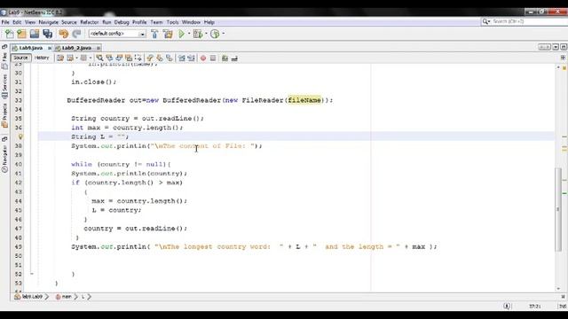
Task: Open the Run menu
Action: (106, 22)
